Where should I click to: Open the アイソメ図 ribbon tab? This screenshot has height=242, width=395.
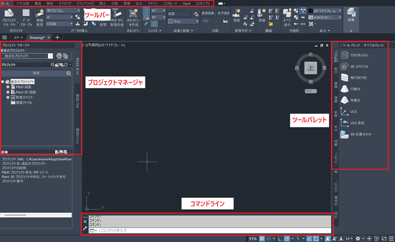coord(23,3)
